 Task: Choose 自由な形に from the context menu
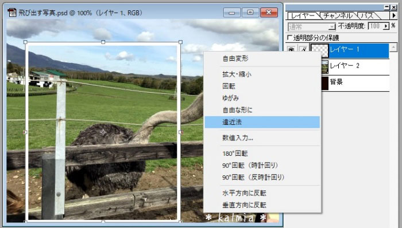(262, 110)
